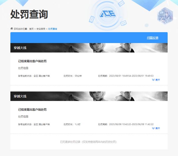Expand 展开 for the 2023/08/01 penalty

156,80
